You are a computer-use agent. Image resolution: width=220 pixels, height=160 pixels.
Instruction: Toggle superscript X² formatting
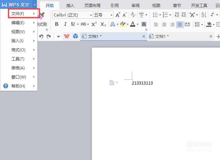click(94, 24)
